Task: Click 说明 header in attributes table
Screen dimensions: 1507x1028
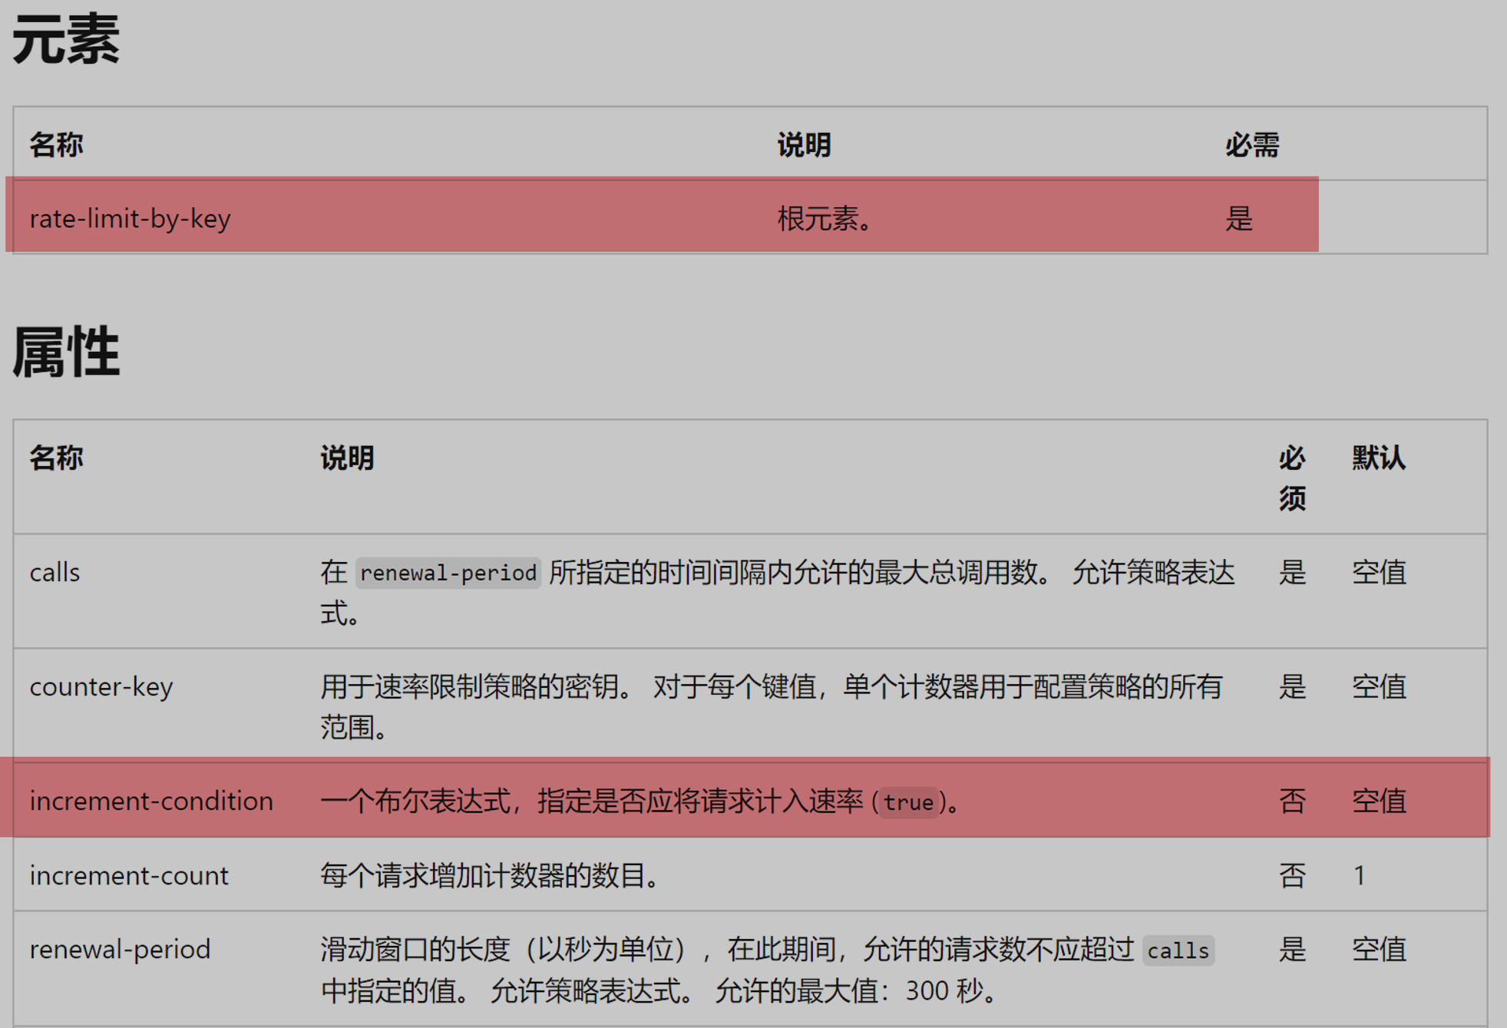Action: (347, 458)
